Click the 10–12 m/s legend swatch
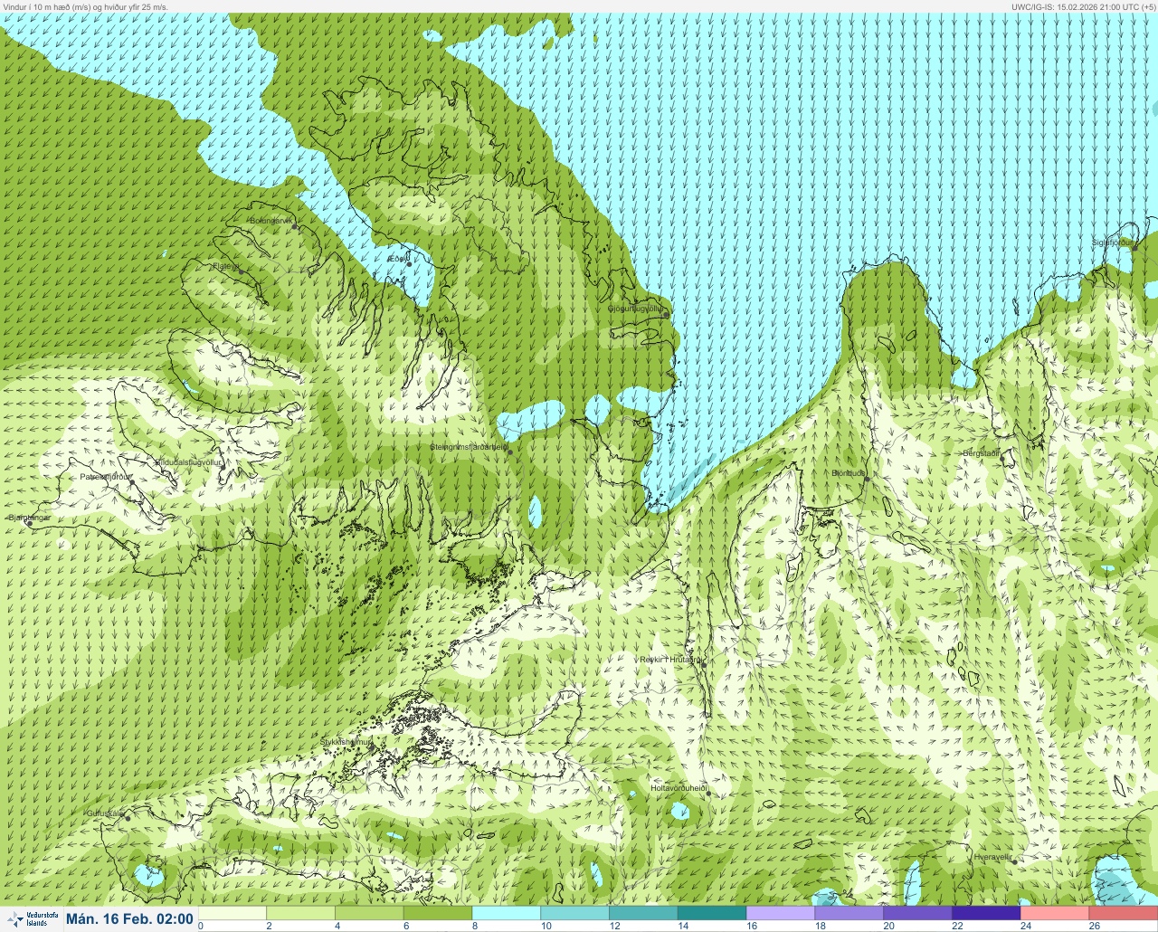The image size is (1158, 932). coord(575,913)
